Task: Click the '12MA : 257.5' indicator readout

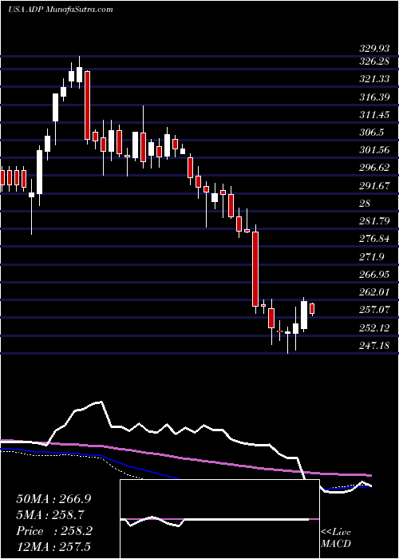Action: (x=53, y=547)
